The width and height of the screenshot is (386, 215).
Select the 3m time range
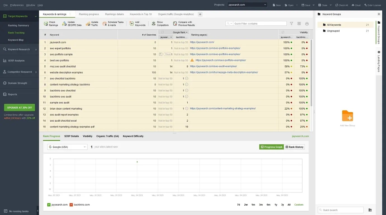[261, 205]
